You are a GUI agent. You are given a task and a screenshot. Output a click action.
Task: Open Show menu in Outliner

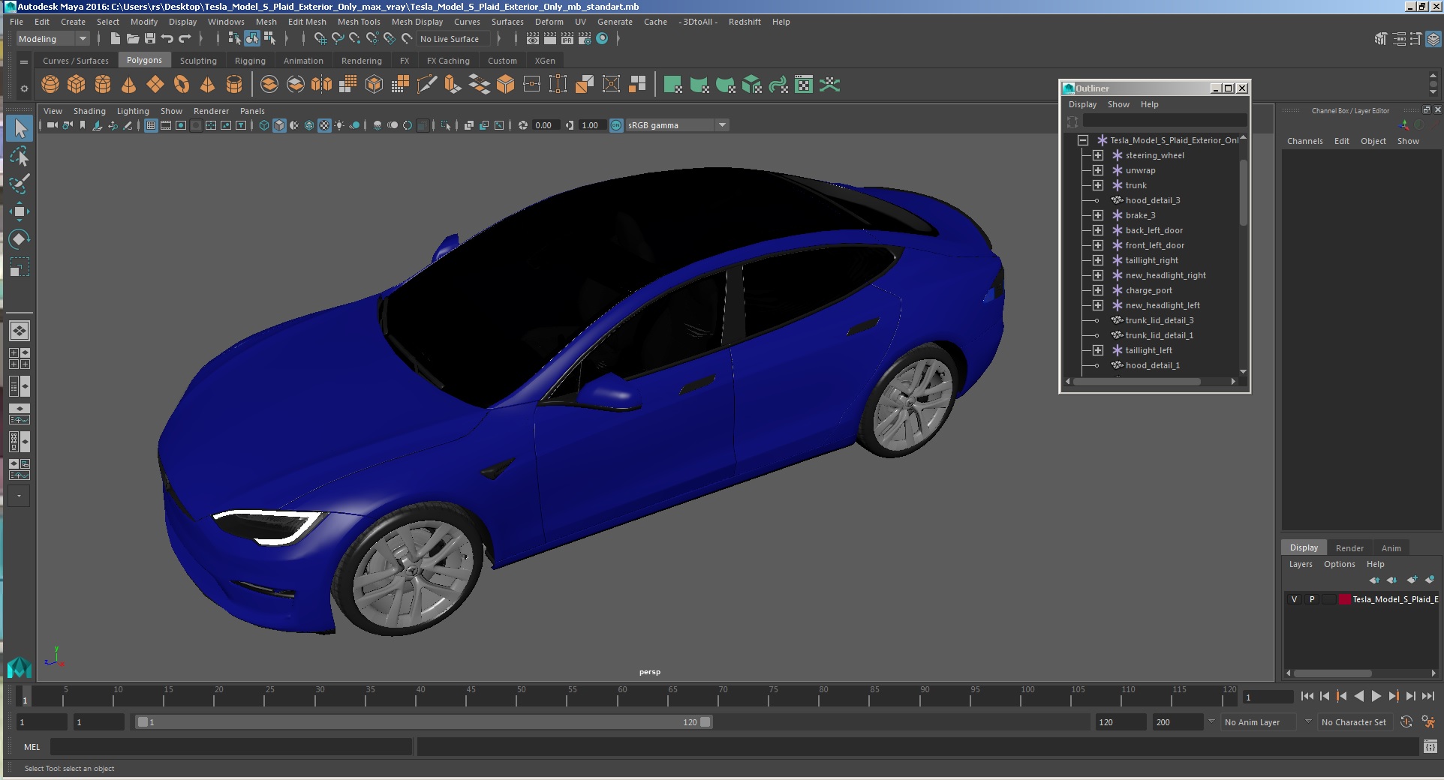1118,104
